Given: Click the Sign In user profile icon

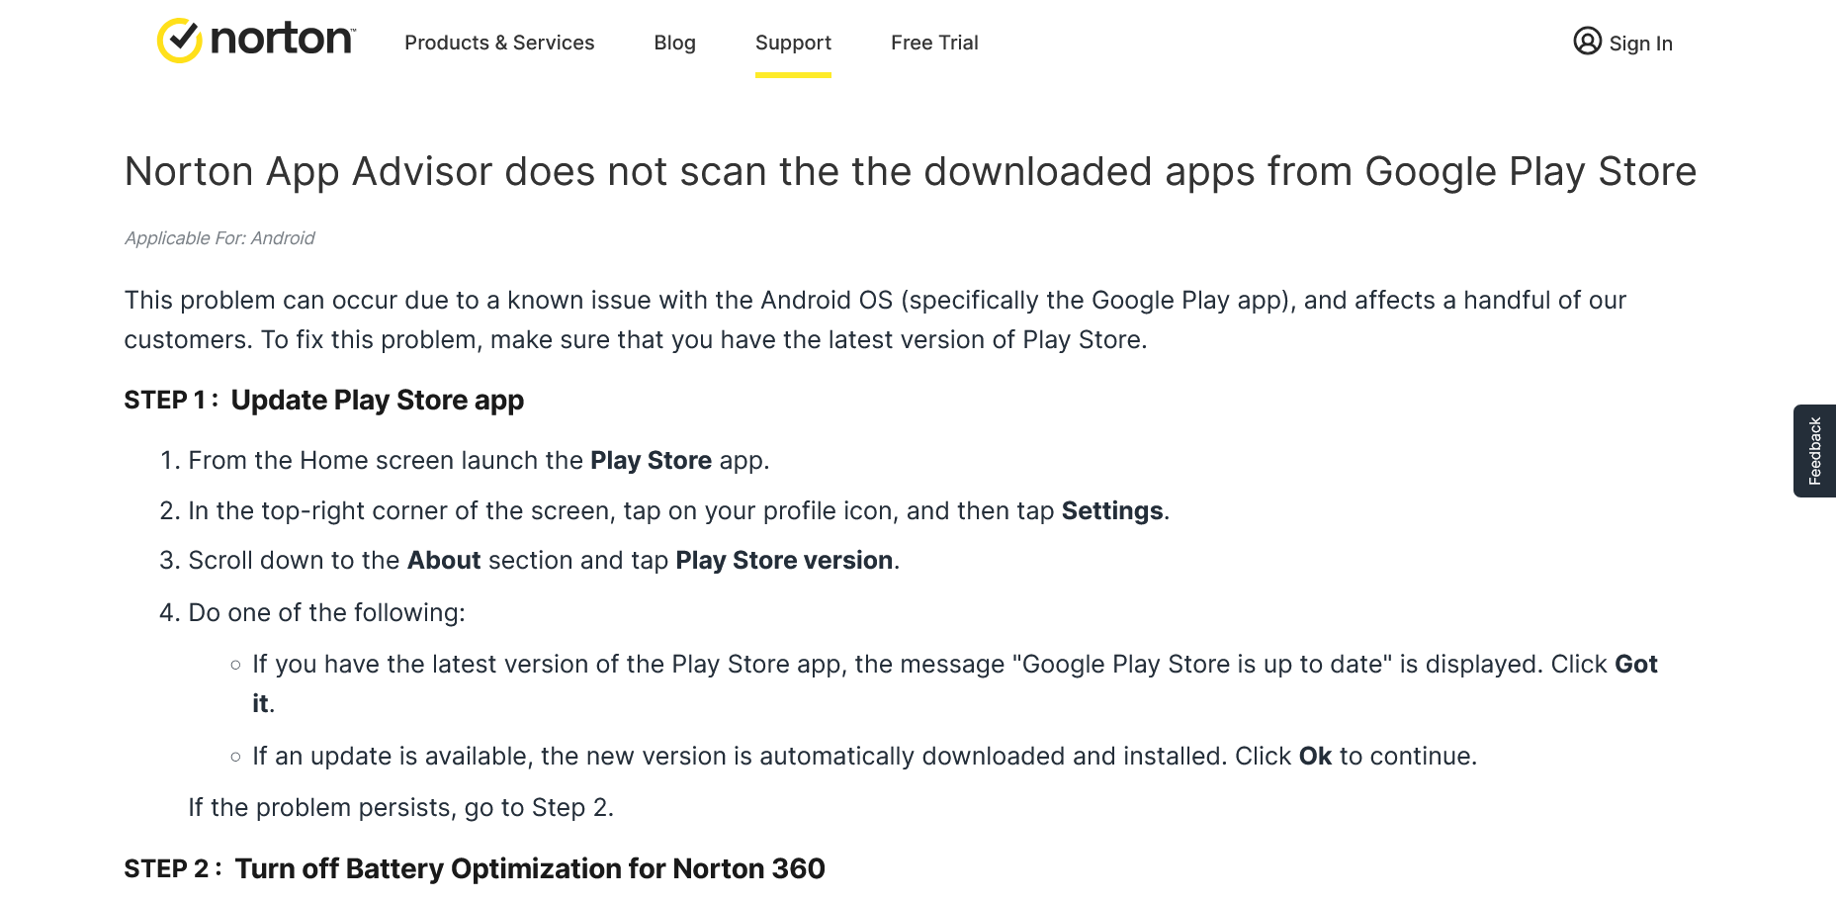Looking at the screenshot, I should (x=1587, y=42).
